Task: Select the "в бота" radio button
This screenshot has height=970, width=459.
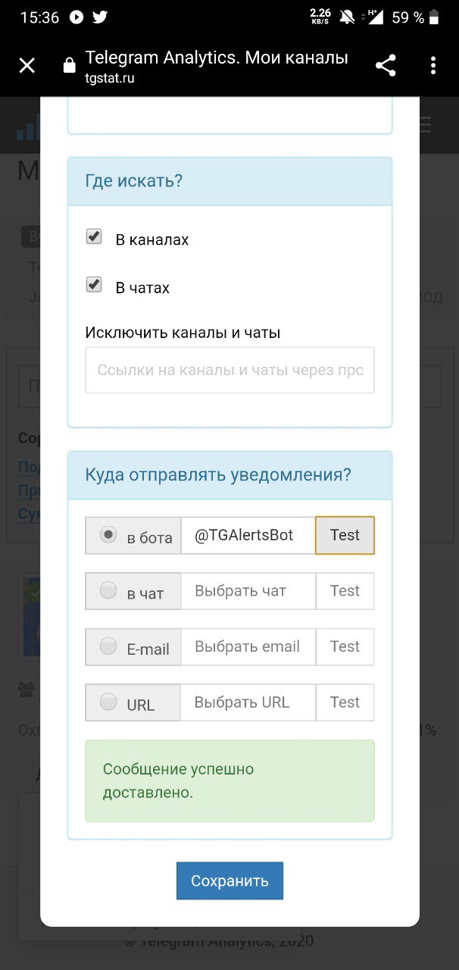Action: tap(109, 534)
